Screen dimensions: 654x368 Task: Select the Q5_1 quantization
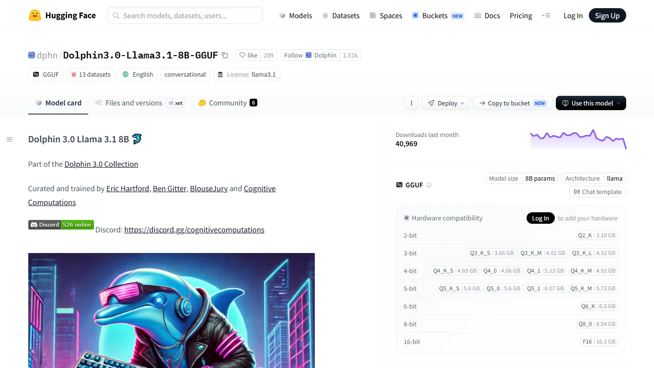tap(545, 288)
